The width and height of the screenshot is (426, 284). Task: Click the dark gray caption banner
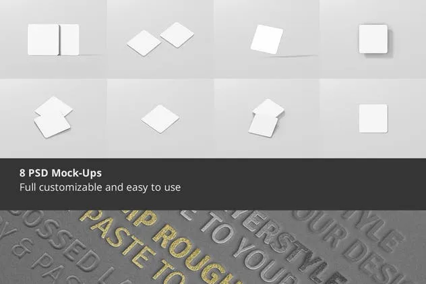(x=213, y=184)
